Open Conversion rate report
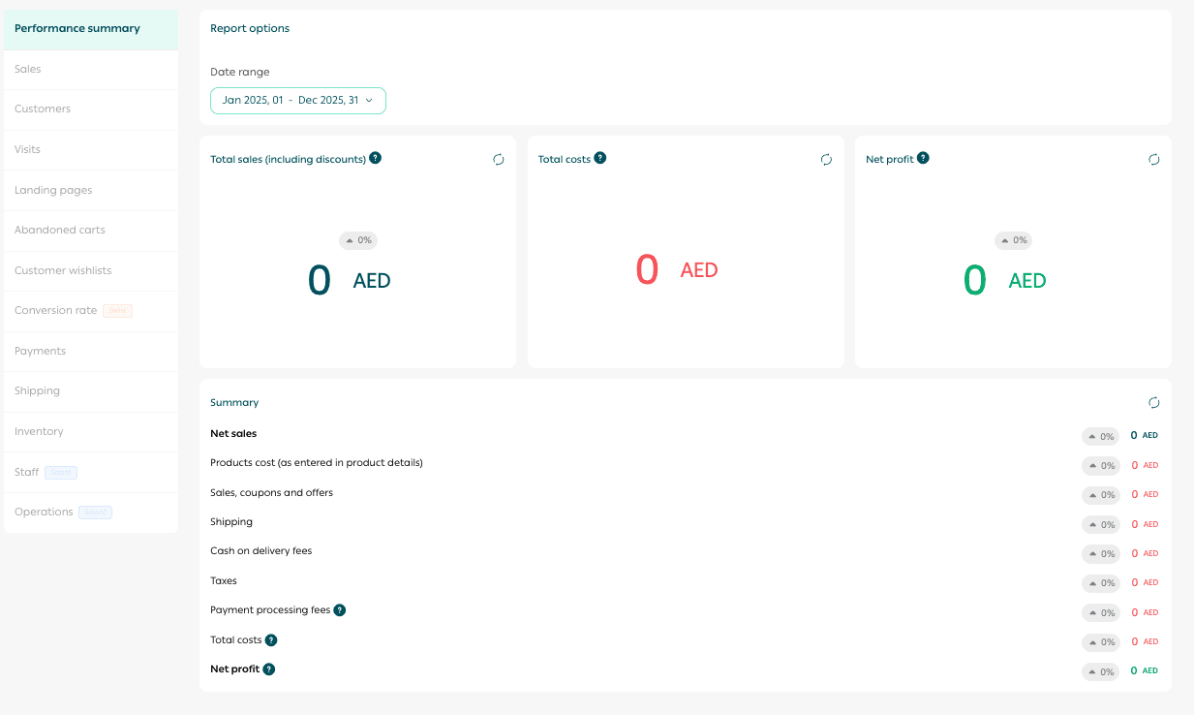The height and width of the screenshot is (715, 1194). (x=56, y=311)
